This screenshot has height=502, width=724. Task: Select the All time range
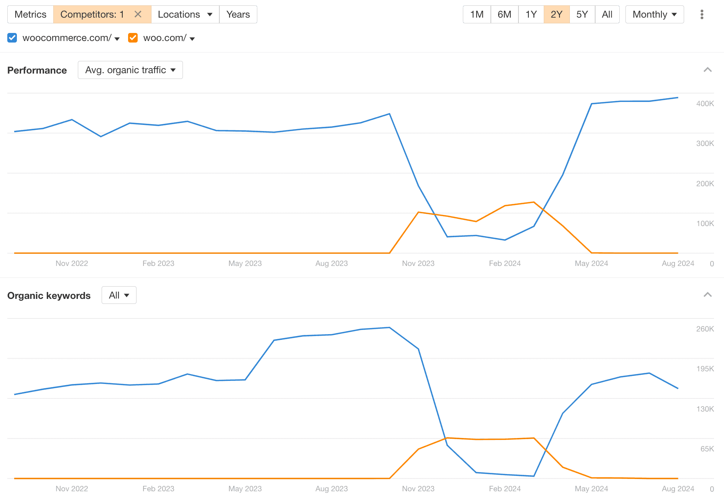point(607,14)
